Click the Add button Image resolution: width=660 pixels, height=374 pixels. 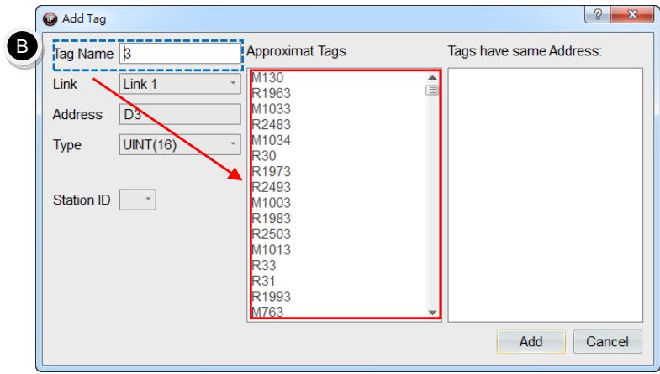[531, 341]
